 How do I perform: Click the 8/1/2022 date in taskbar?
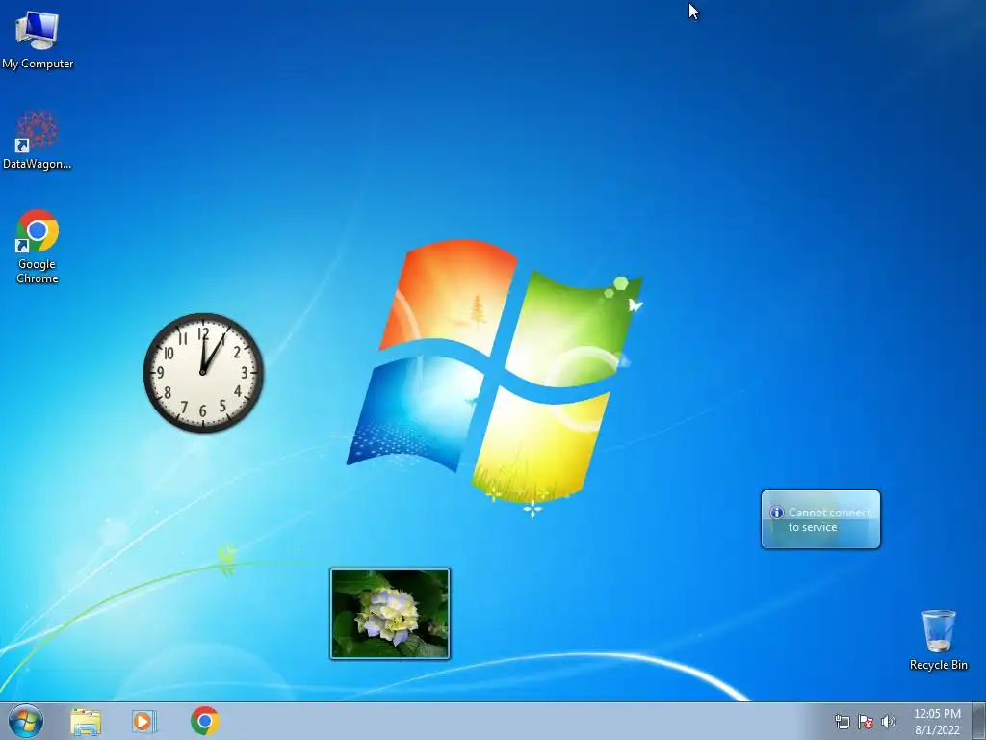[x=937, y=730]
